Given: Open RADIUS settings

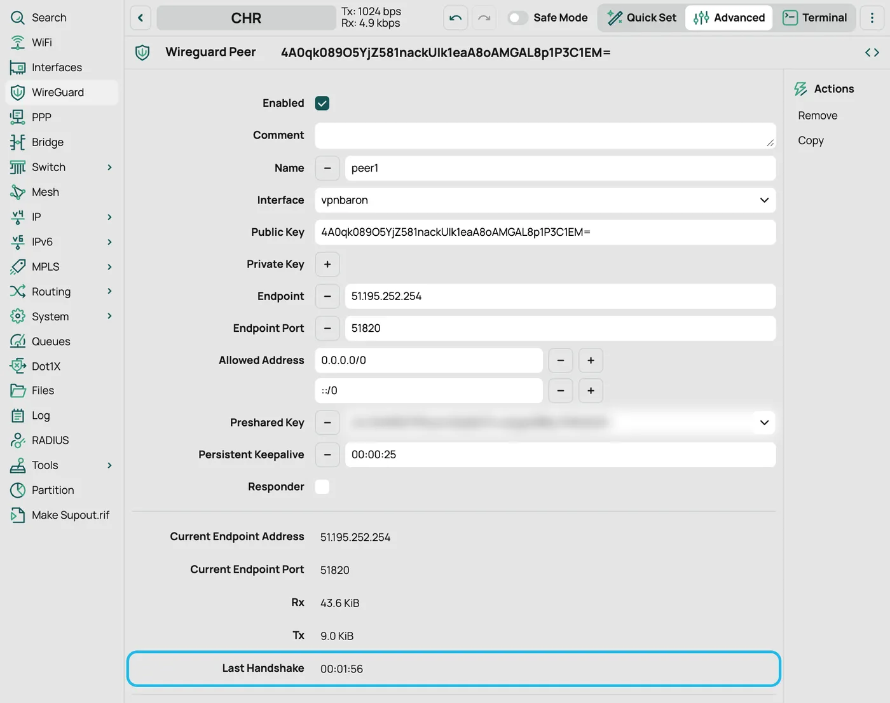Looking at the screenshot, I should click(x=39, y=440).
